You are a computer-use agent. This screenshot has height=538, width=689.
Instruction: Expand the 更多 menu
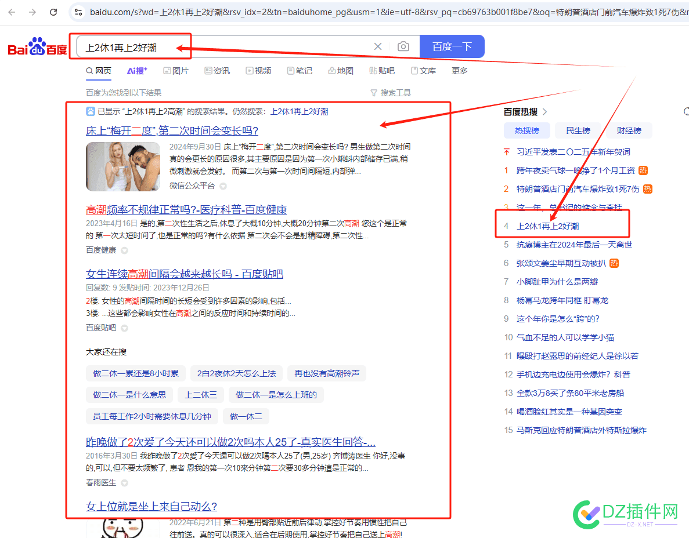coord(460,71)
